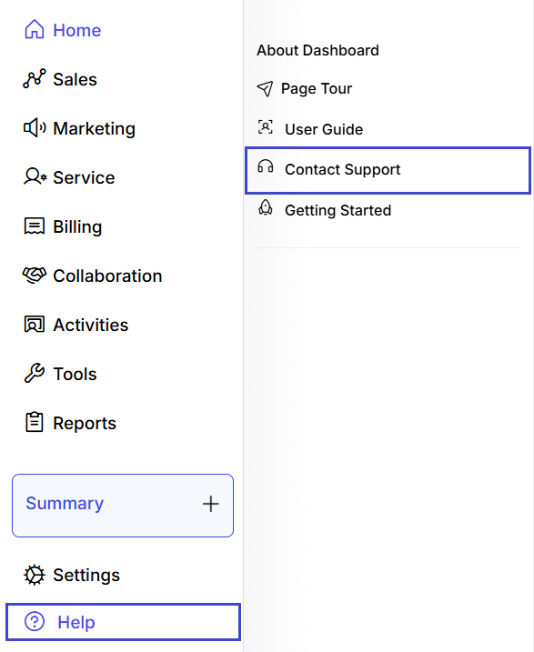The image size is (534, 652).
Task: Click the Contact Support headset icon
Action: pos(266,166)
